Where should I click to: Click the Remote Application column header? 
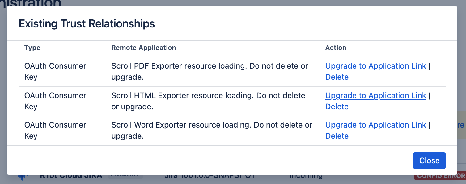(143, 48)
